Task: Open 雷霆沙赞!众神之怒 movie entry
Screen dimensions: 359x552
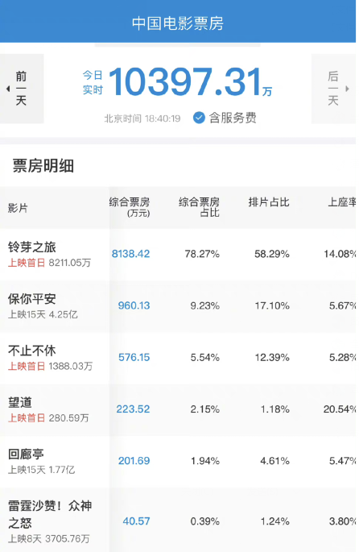Action: click(x=178, y=520)
